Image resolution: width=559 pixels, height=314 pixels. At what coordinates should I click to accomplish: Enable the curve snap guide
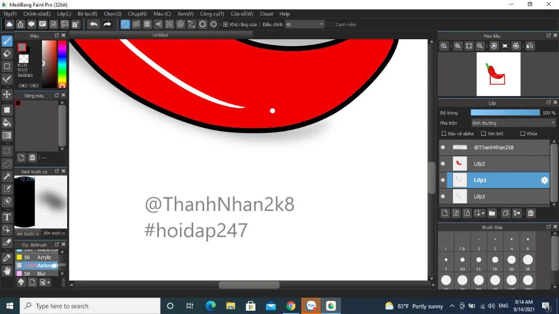click(x=192, y=24)
